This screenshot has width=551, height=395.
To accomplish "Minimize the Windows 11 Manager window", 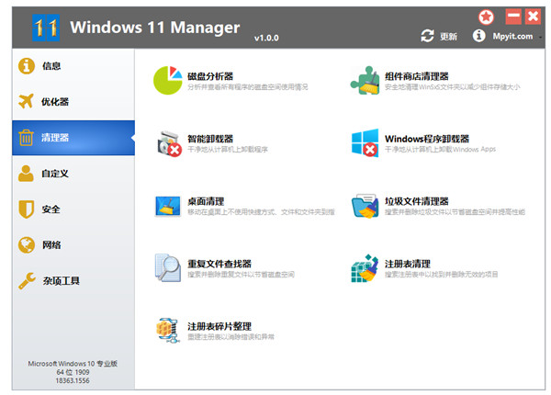I will [513, 17].
